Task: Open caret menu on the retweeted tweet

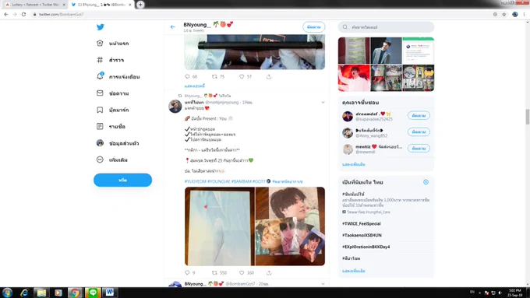Action: [323, 102]
